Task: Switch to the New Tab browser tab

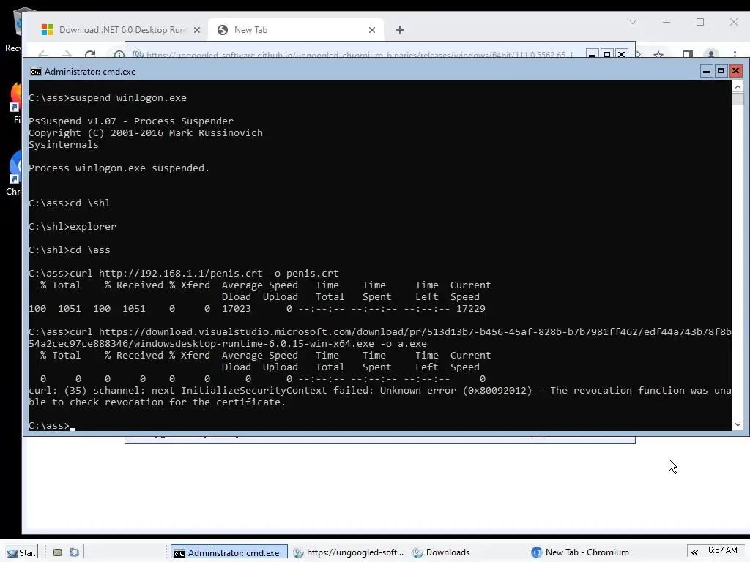Action: coord(297,29)
